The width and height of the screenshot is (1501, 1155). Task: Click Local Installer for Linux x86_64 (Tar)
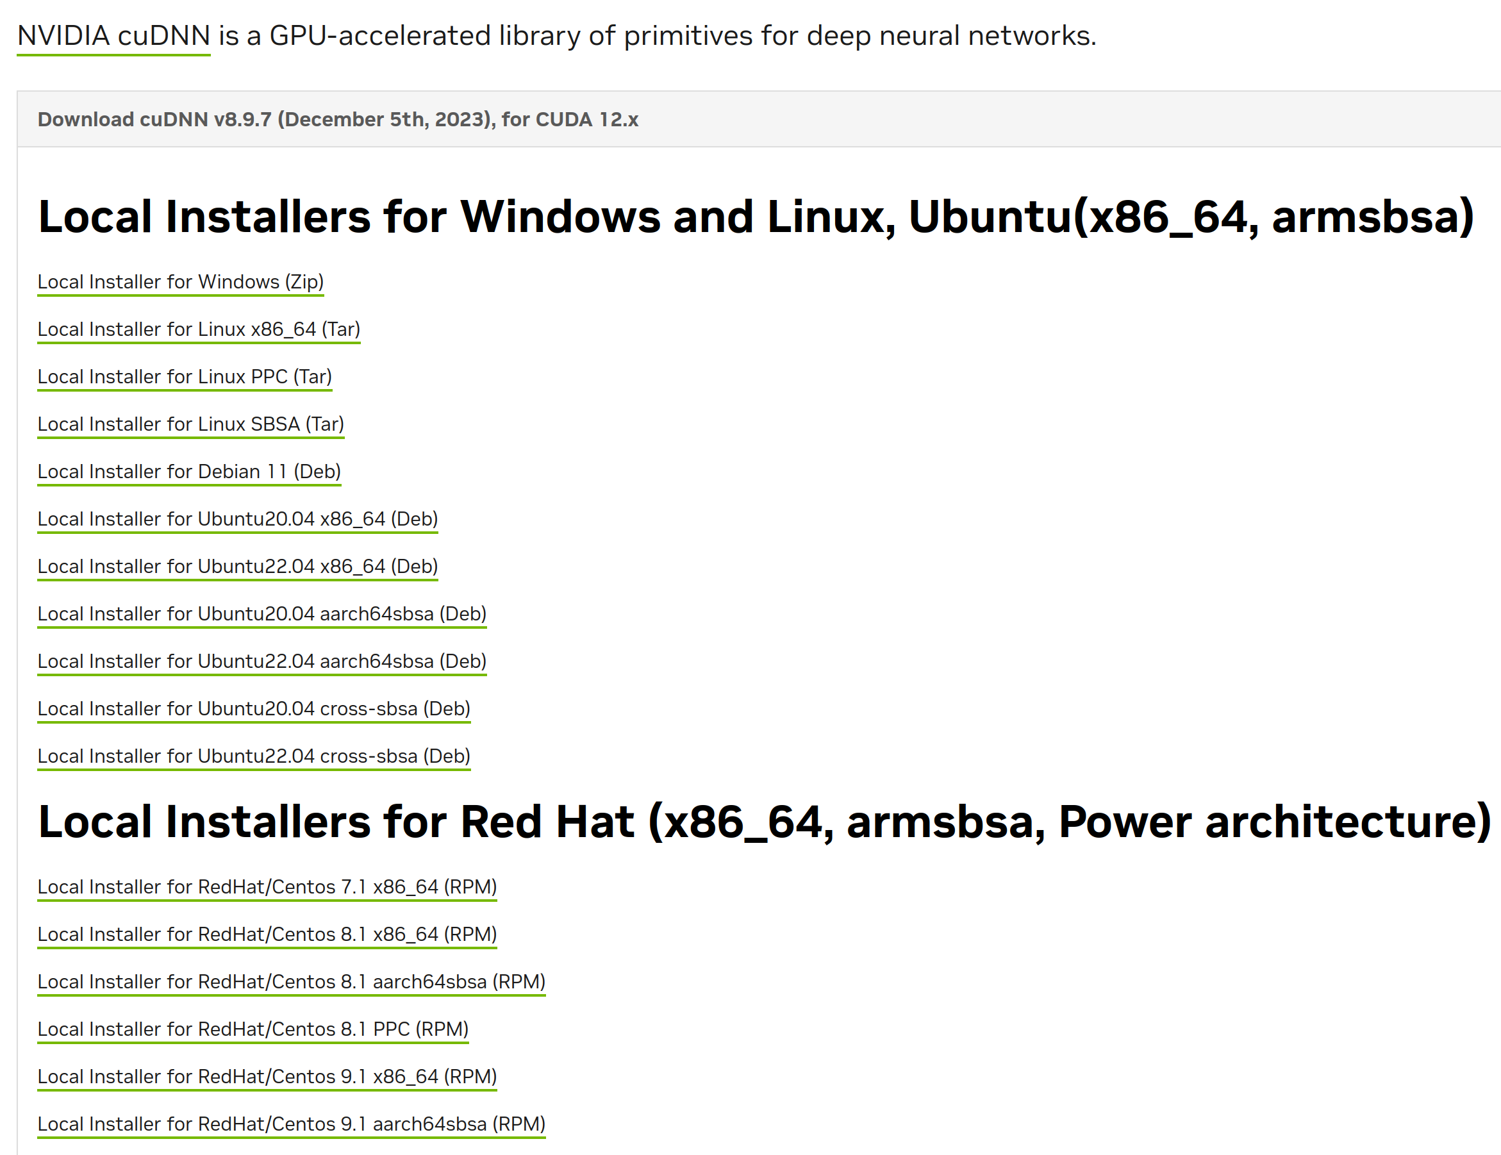pyautogui.click(x=199, y=329)
